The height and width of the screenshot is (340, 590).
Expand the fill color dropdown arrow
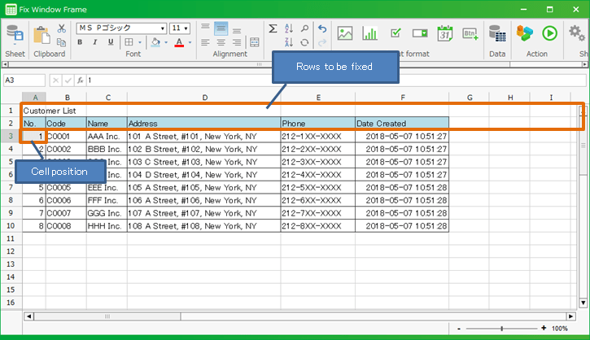tap(167, 42)
